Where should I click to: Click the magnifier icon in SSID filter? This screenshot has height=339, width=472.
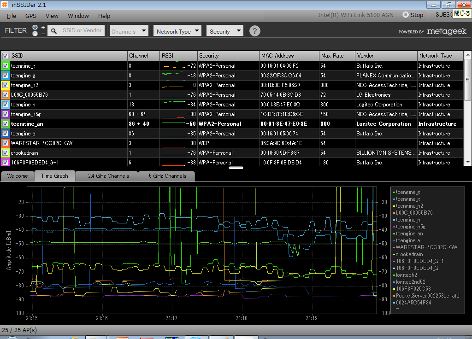tap(54, 31)
